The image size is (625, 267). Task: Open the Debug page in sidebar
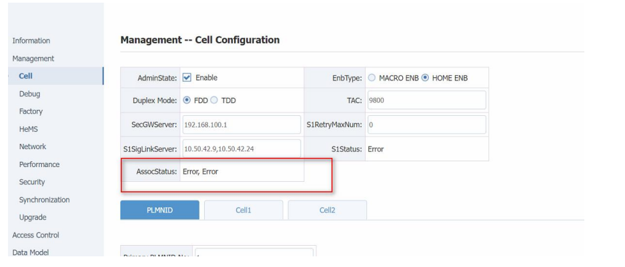click(30, 94)
